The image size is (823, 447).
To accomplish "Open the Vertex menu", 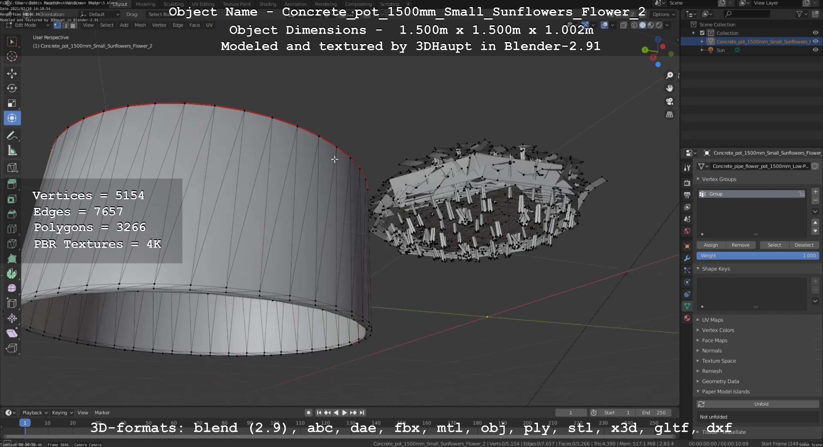I will (159, 25).
